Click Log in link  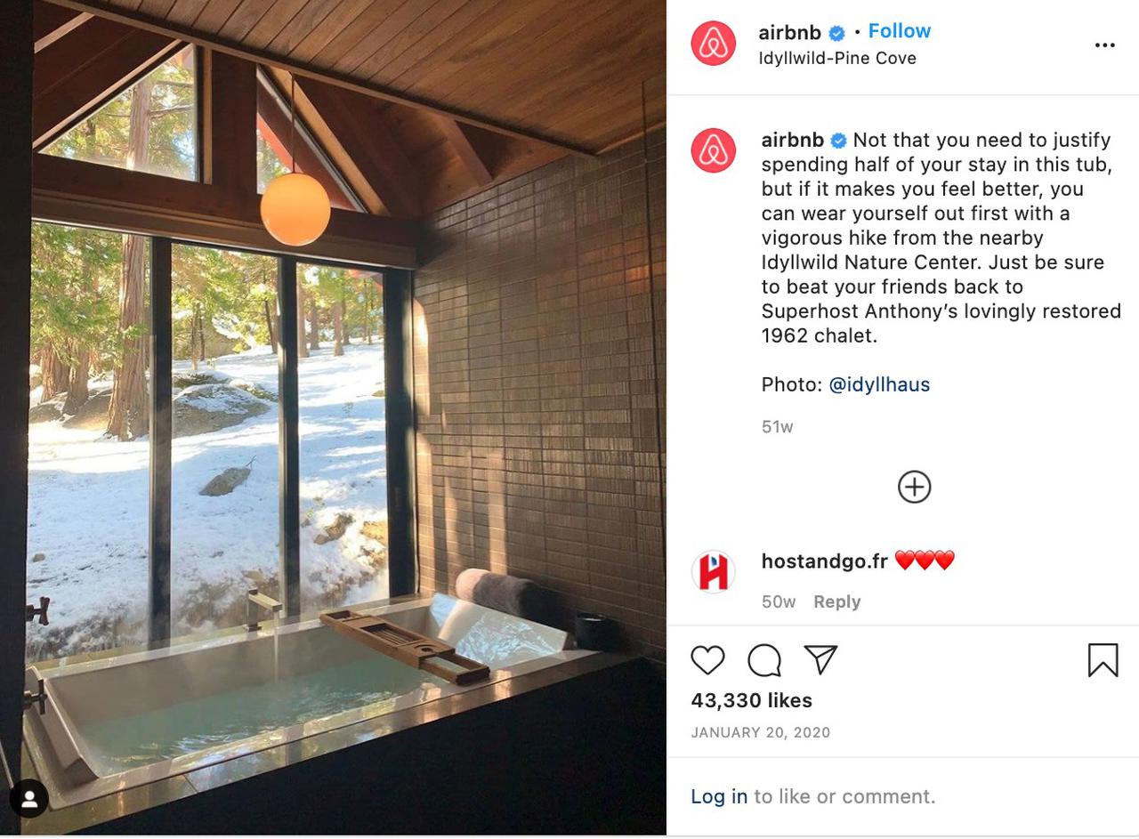(x=719, y=796)
